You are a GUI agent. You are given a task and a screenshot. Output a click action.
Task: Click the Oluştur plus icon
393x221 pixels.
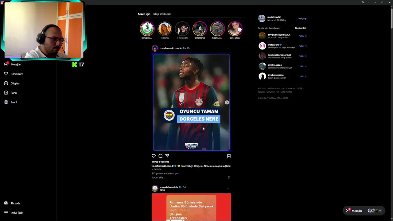6,83
